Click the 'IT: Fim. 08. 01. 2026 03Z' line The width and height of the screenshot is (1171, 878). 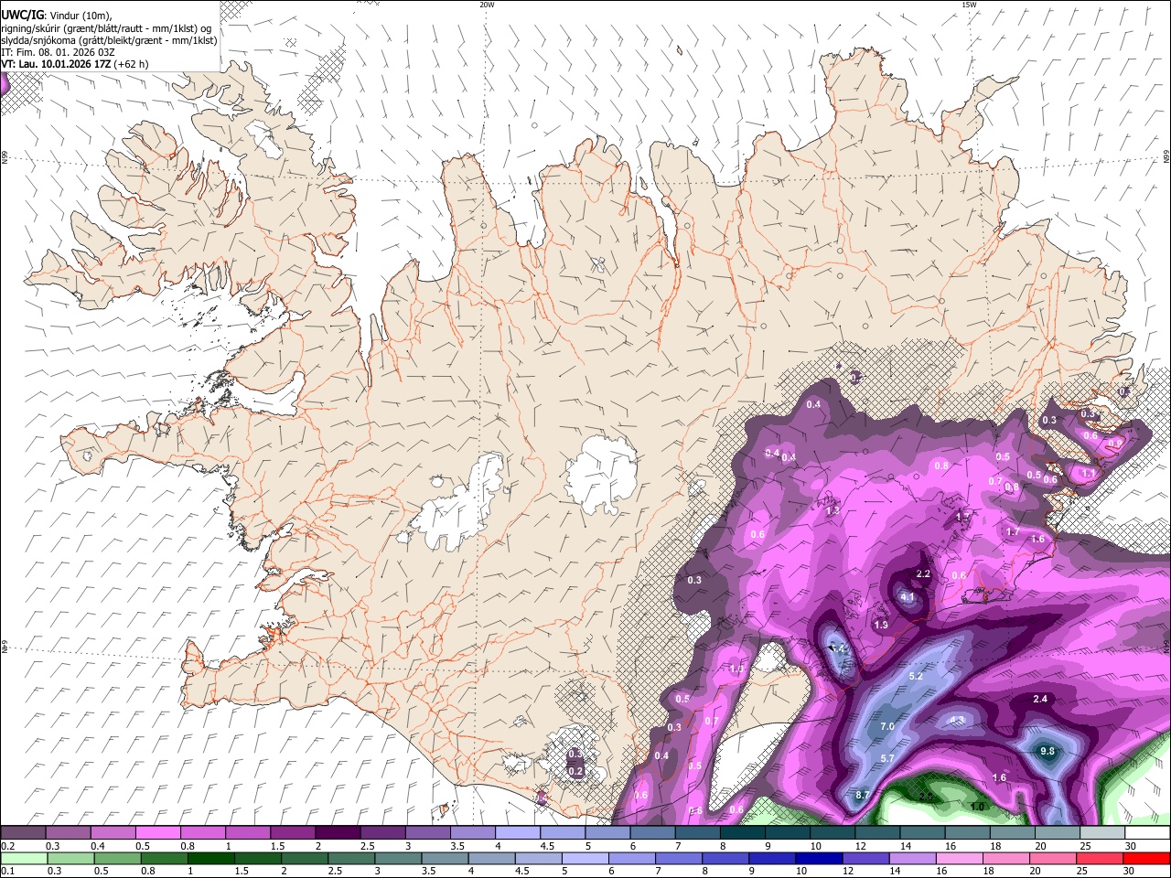coord(58,52)
